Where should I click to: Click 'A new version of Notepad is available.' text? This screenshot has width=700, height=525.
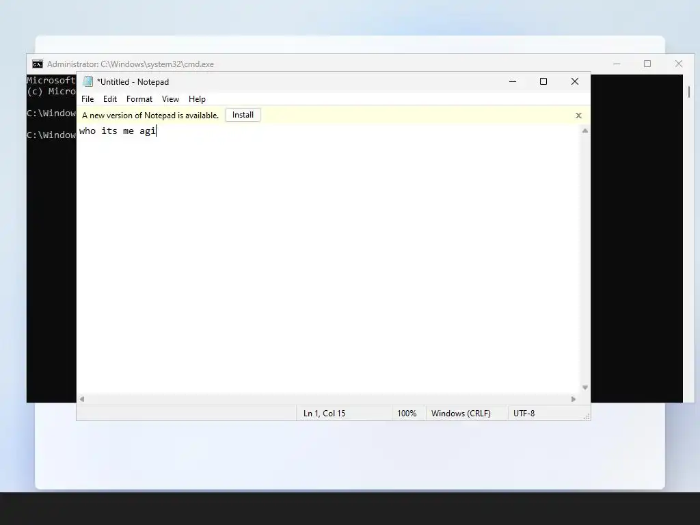coord(150,115)
